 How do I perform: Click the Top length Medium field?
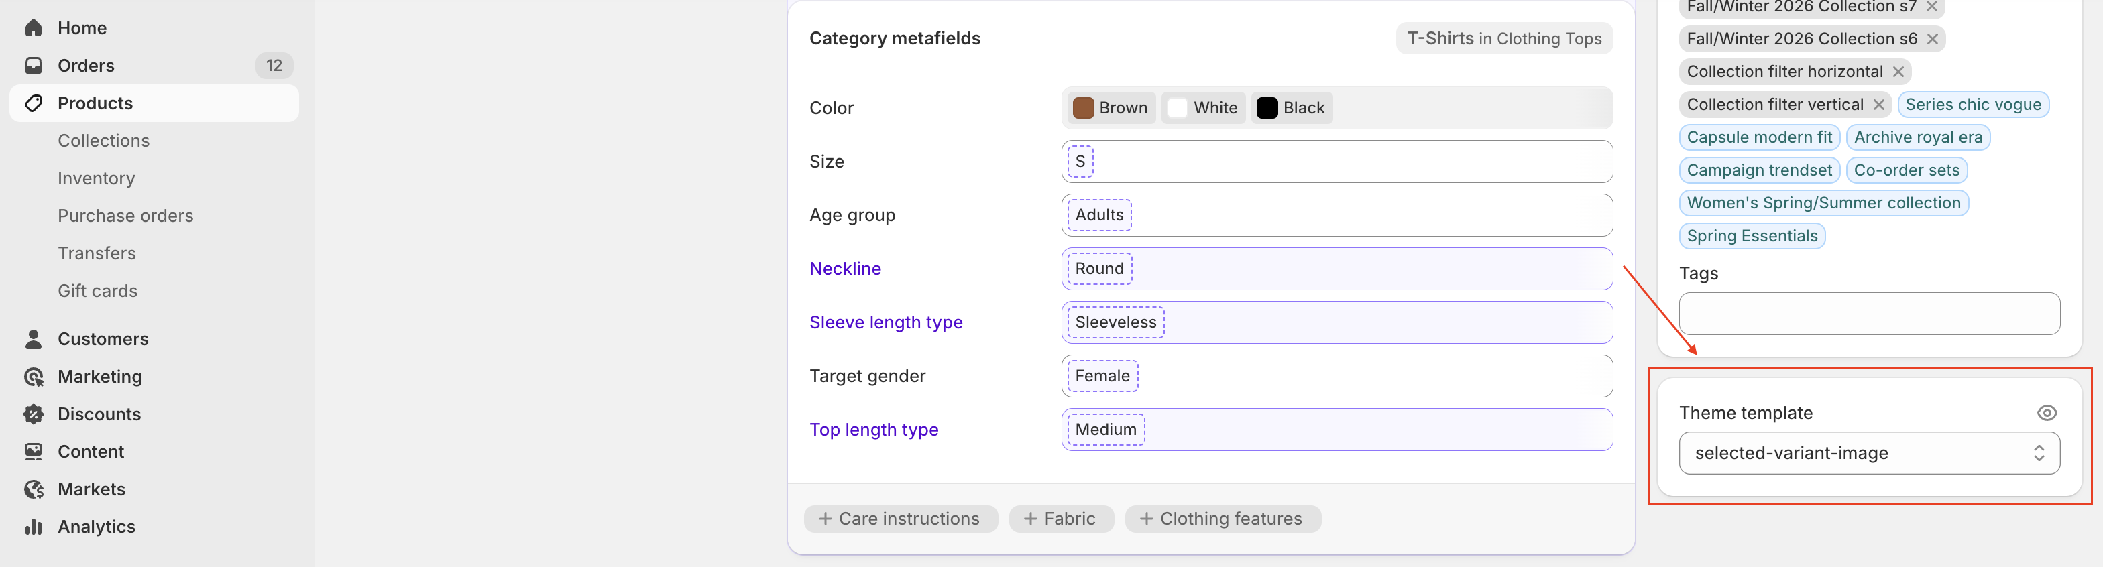point(1337,429)
